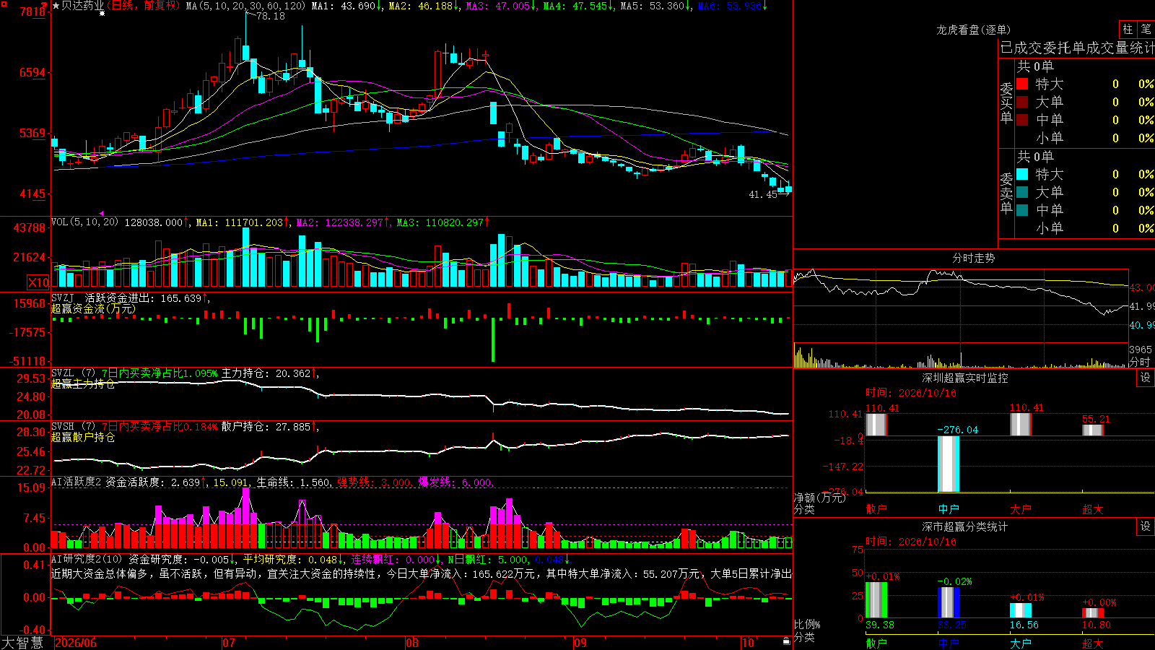This screenshot has height=650, width=1155.
Task: Click the X10 scale box in volume panel
Action: [39, 282]
